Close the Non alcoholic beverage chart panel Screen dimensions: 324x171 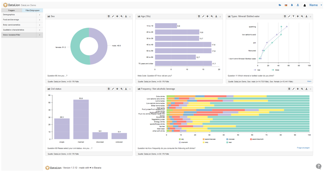(x=311, y=89)
